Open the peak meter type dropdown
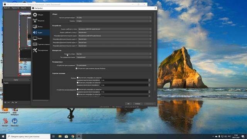 (x=113, y=57)
